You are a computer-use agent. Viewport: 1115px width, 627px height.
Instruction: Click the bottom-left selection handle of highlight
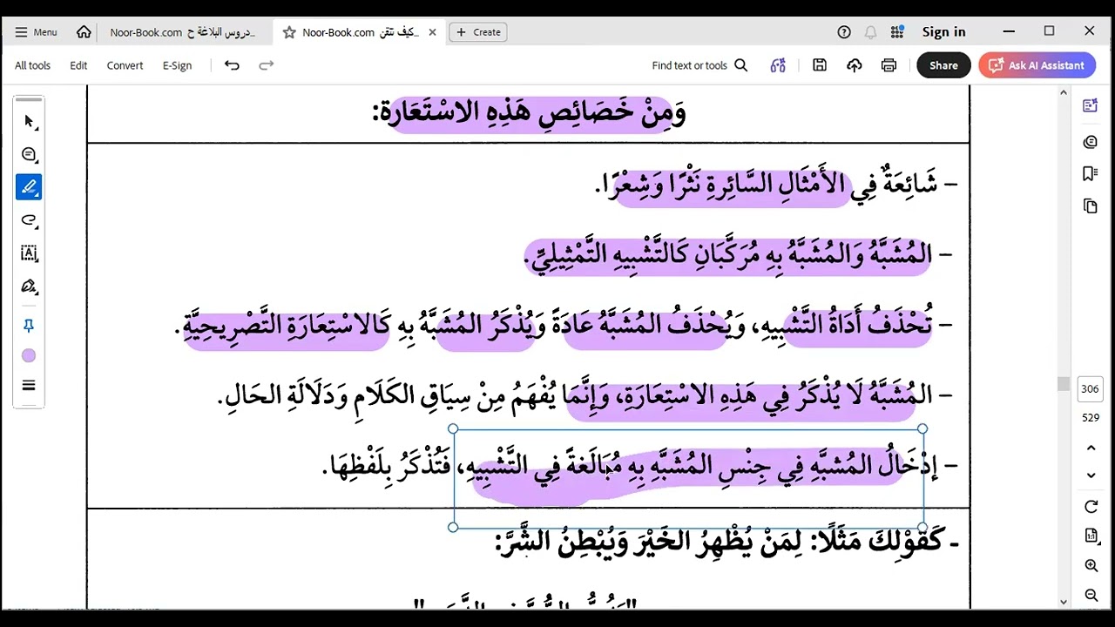pos(453,527)
